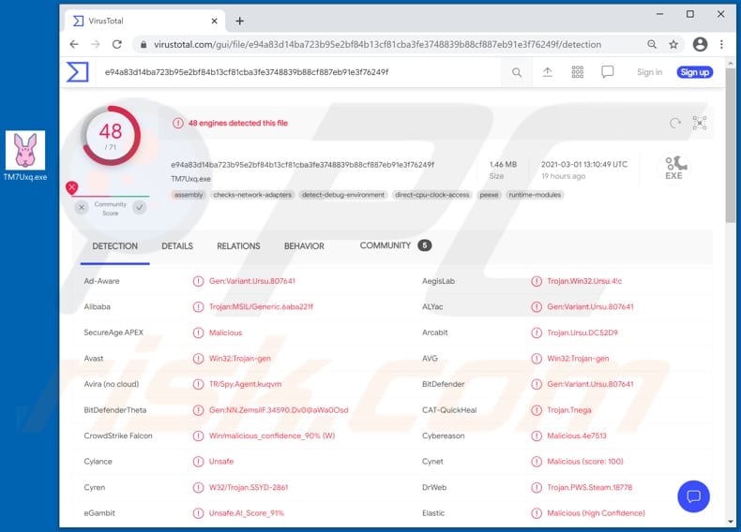Open the RELATIONS tab
The image size is (741, 532).
(238, 246)
